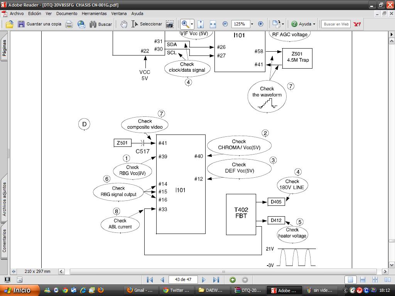The width and height of the screenshot is (395, 296).
Task: Click the Buscar en Web search field
Action: point(336,24)
